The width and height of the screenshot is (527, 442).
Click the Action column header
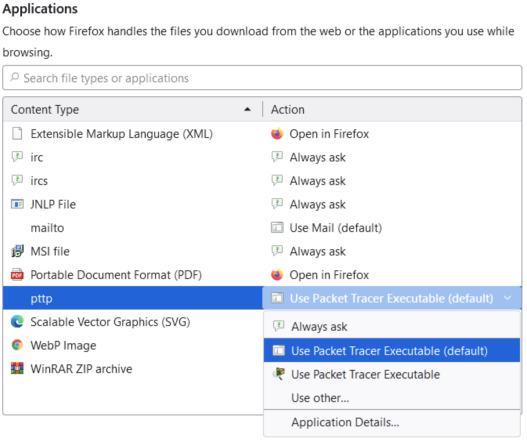[x=392, y=109]
